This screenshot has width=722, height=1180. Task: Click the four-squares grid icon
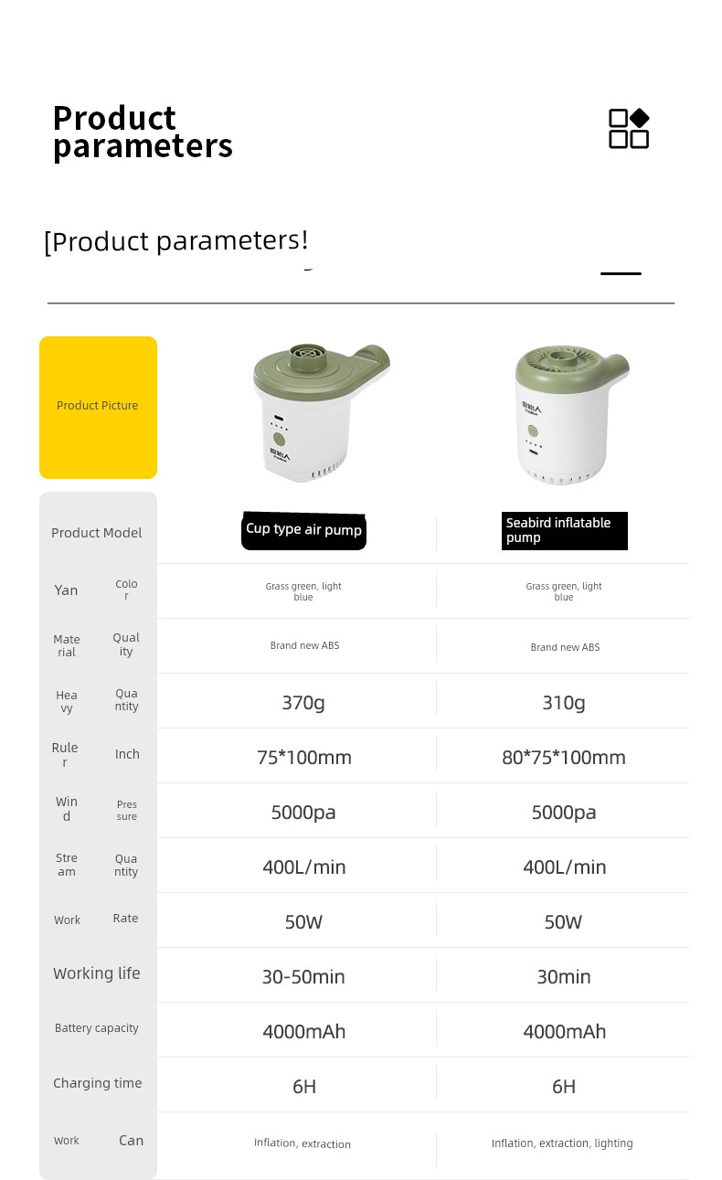629,129
